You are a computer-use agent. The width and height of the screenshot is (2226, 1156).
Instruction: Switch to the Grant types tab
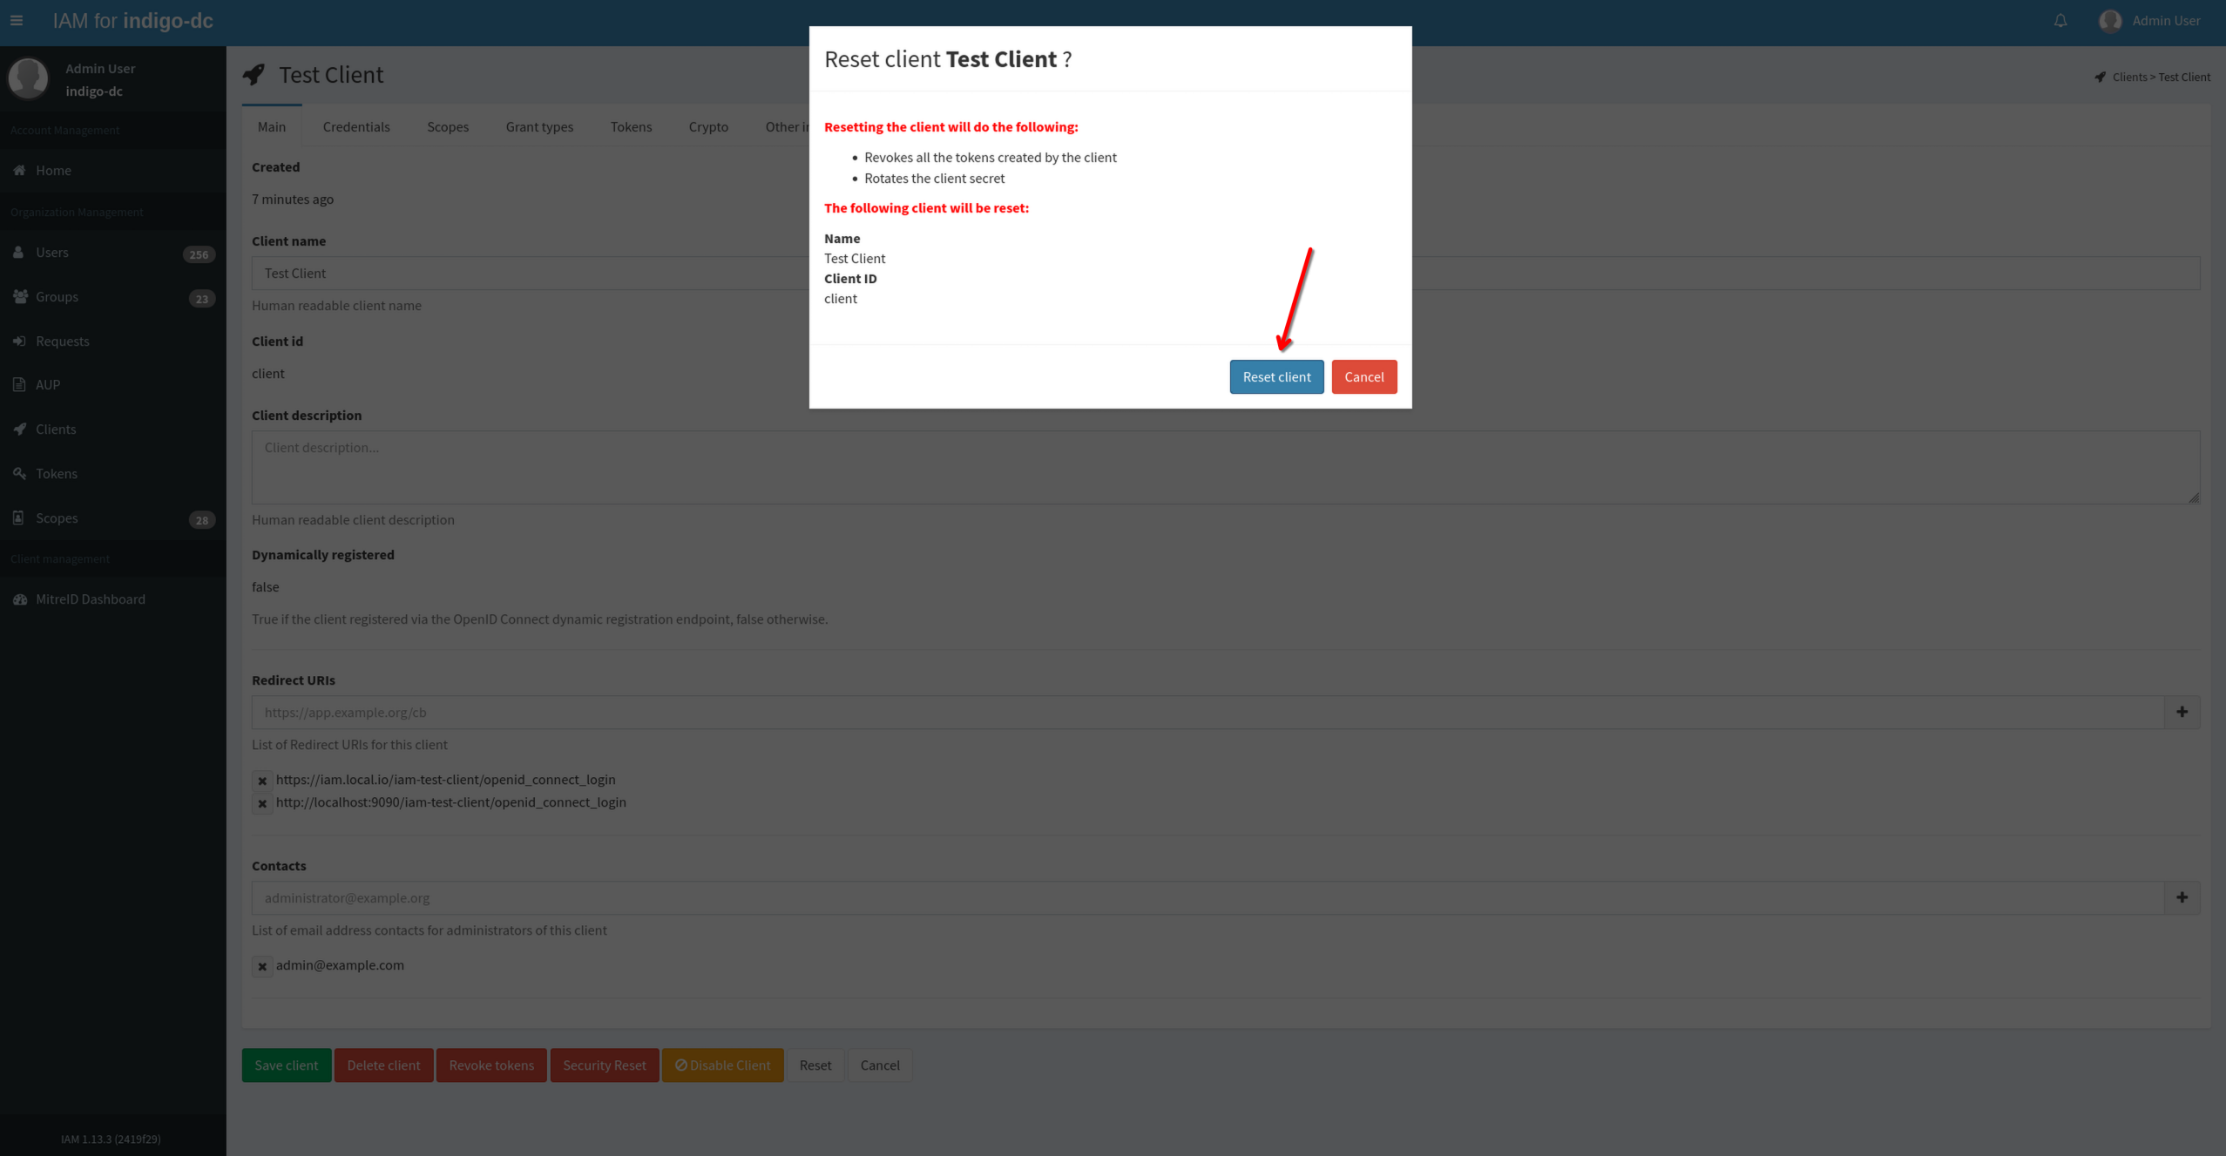click(538, 126)
